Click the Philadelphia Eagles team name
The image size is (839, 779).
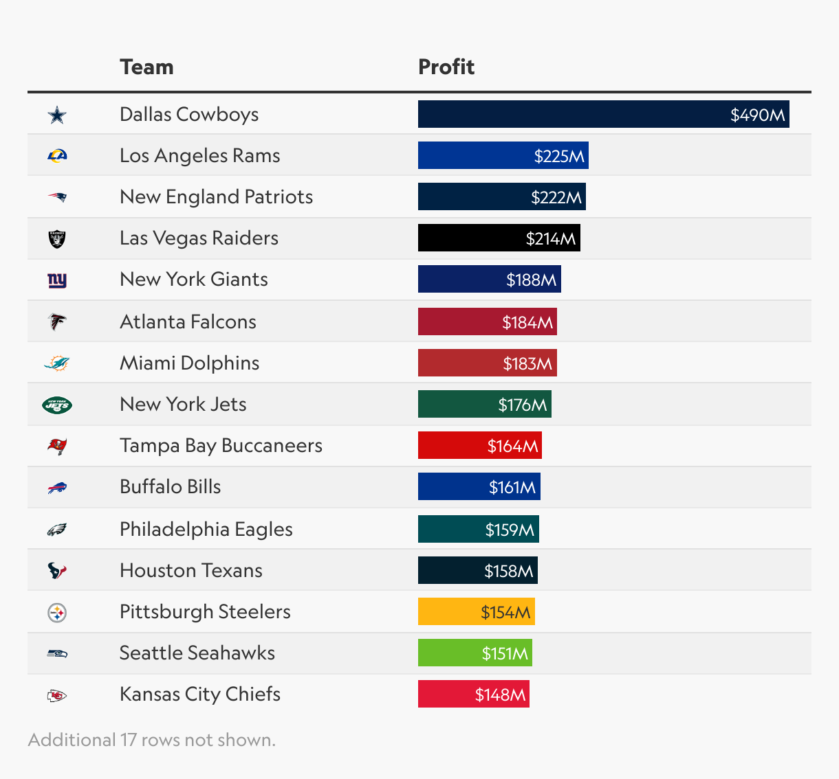point(206,529)
